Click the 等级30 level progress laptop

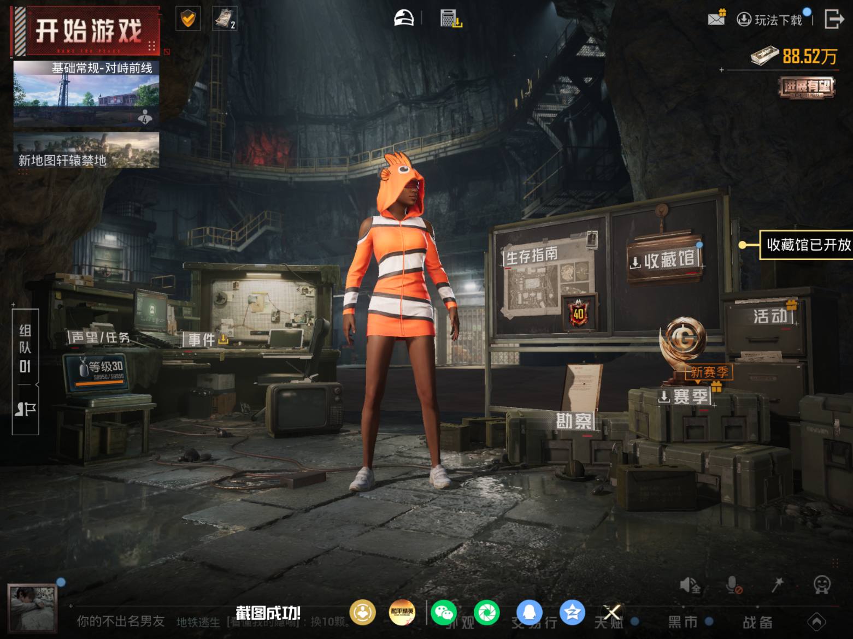pos(102,372)
